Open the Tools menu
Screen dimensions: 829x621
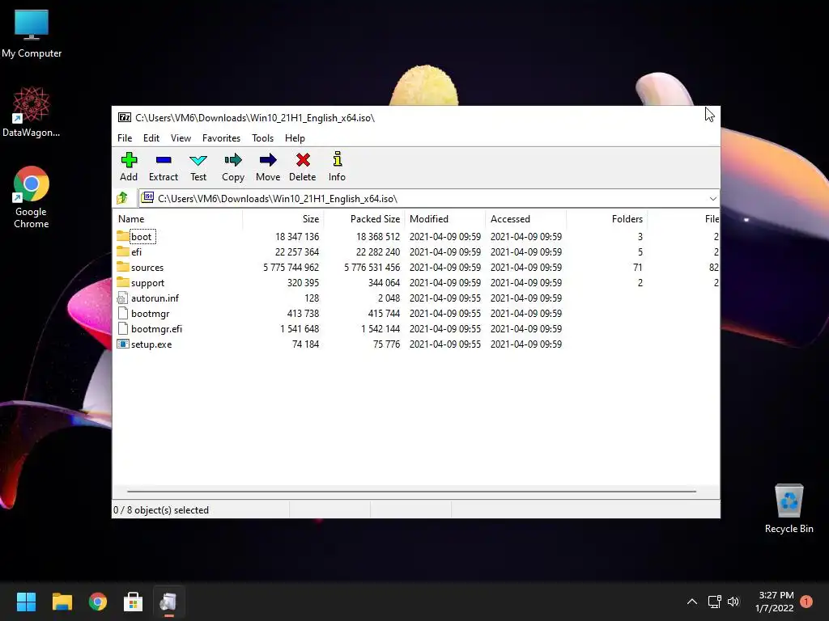(x=263, y=137)
